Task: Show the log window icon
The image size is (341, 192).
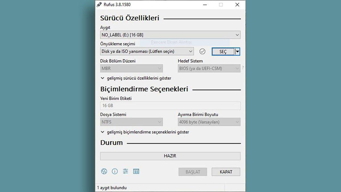Action: [136, 171]
